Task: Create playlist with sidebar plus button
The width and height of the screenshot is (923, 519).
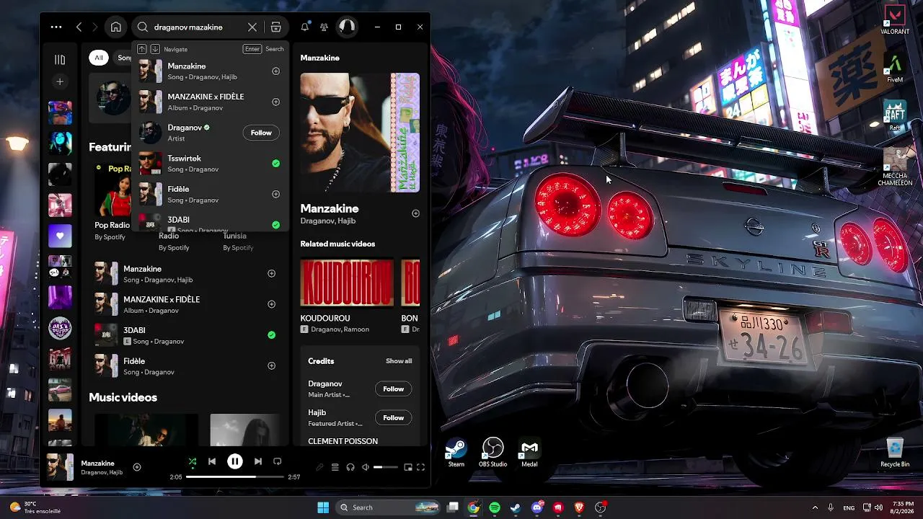Action: click(60, 81)
